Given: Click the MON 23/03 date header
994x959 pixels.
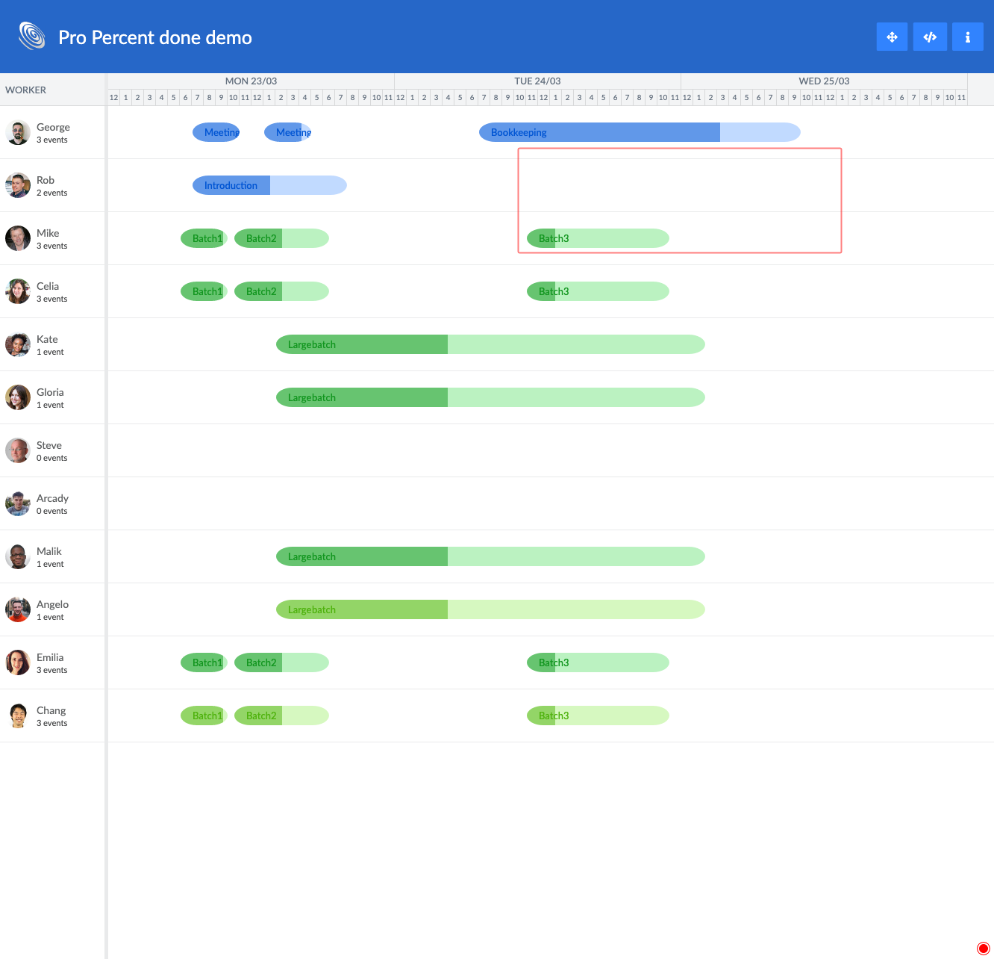Looking at the screenshot, I should tap(251, 81).
